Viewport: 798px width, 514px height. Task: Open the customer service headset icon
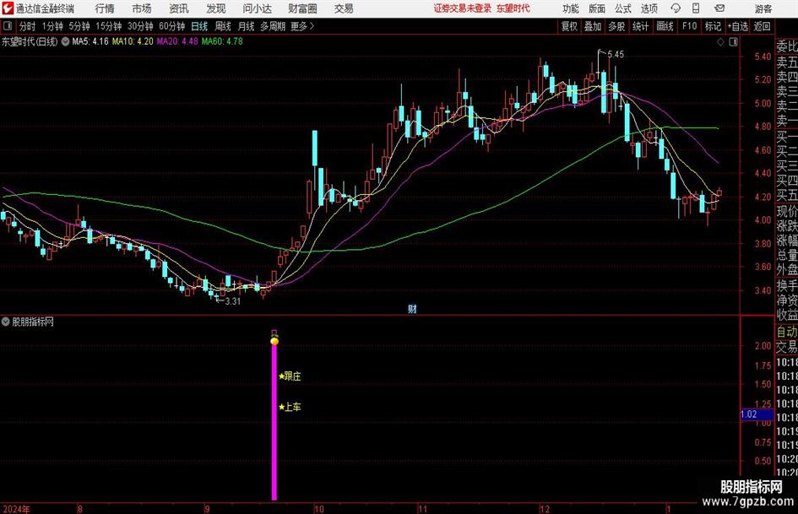point(676,8)
